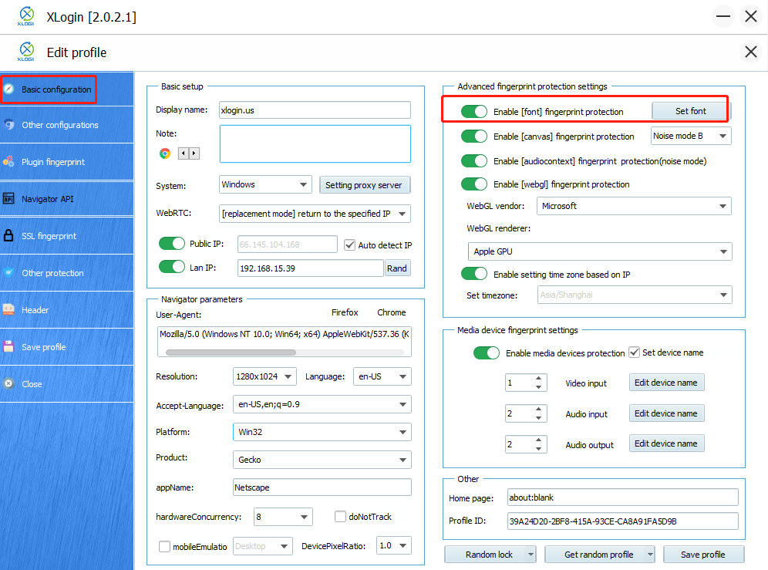The image size is (768, 570).
Task: Open Other configurations section
Action: 66,124
